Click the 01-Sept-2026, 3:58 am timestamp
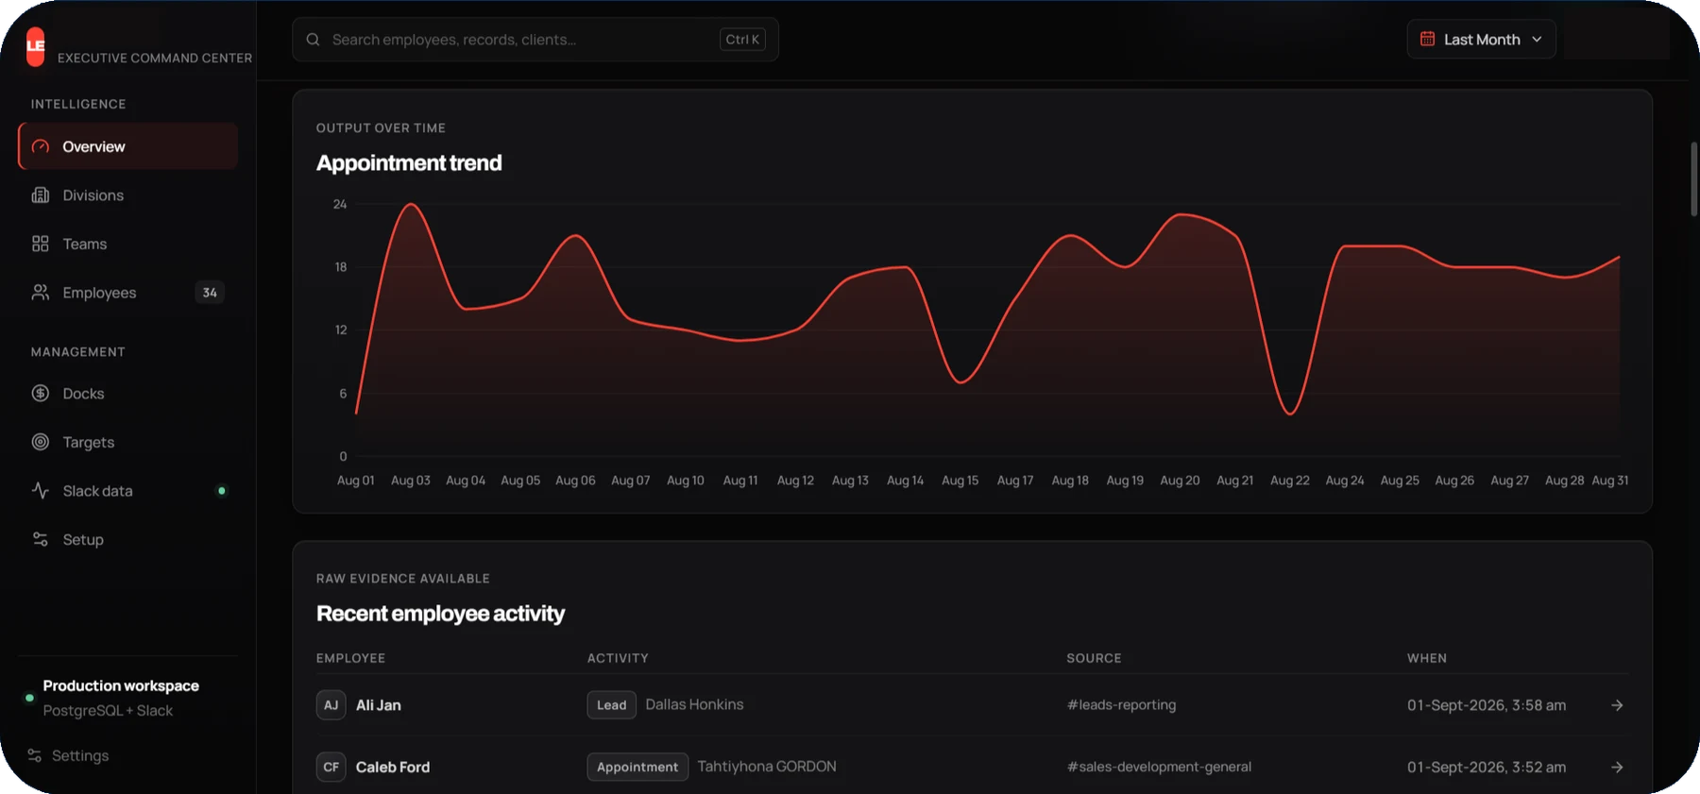1700x794 pixels. click(1487, 705)
